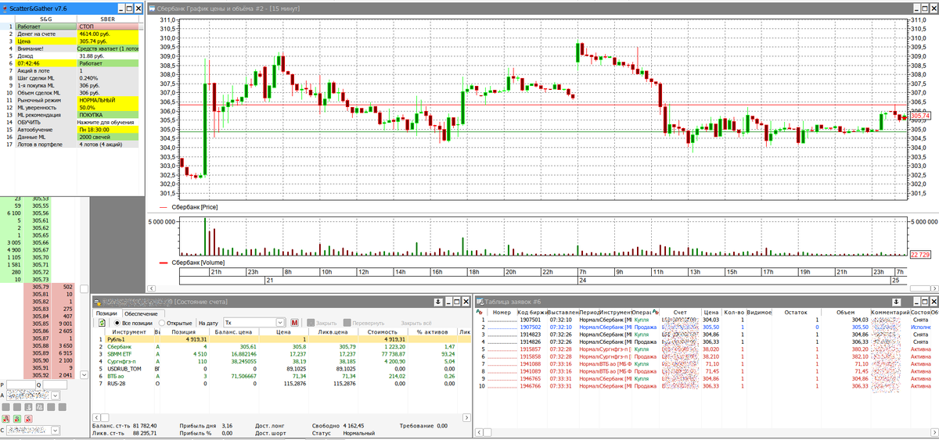Select order row with code 1946766

[707, 386]
